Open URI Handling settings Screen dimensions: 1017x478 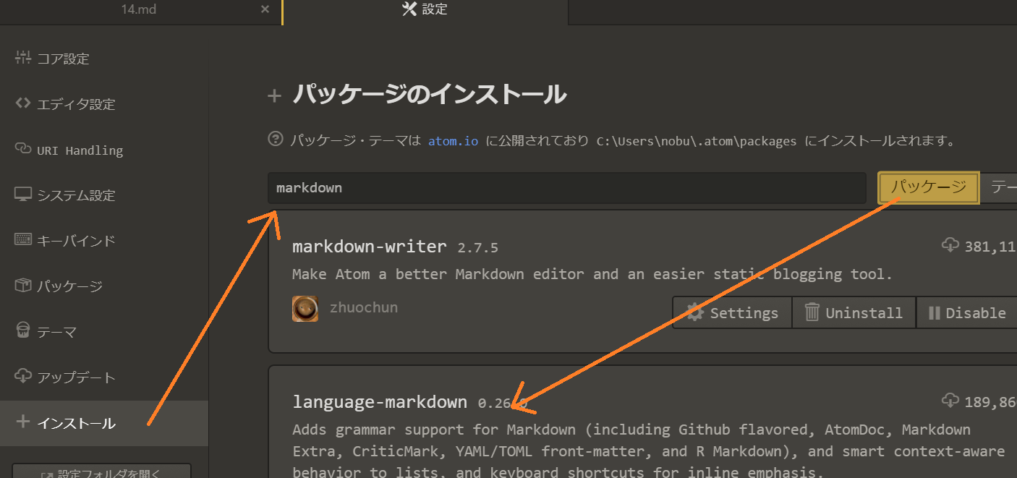104,150
